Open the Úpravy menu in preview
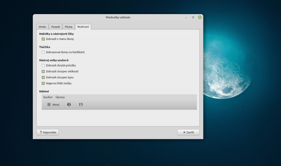Image resolution: width=281 pixels, height=166 pixels. (60, 97)
